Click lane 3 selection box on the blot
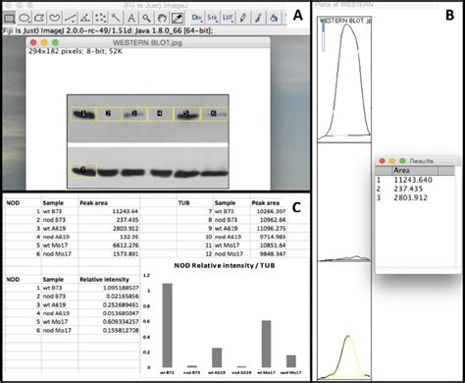This screenshot has height=383, width=465. [134, 114]
